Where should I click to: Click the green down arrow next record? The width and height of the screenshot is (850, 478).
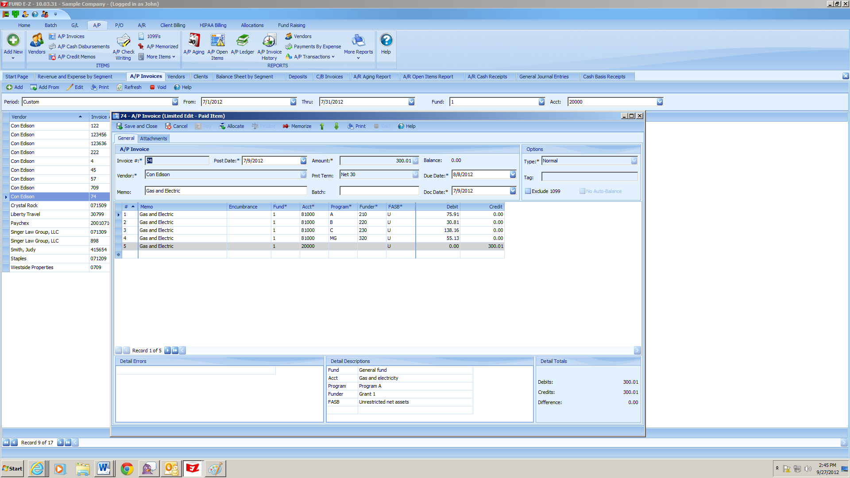336,126
